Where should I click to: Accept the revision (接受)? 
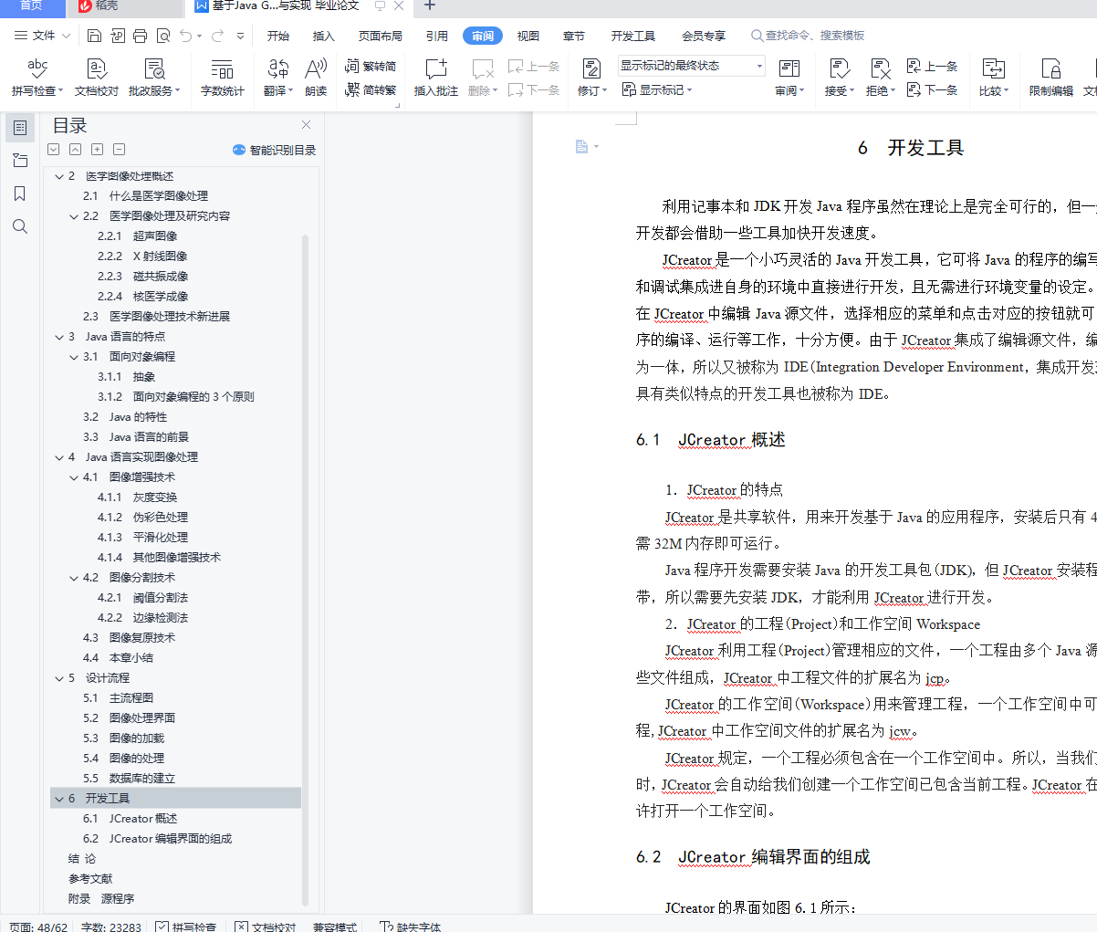coord(839,78)
